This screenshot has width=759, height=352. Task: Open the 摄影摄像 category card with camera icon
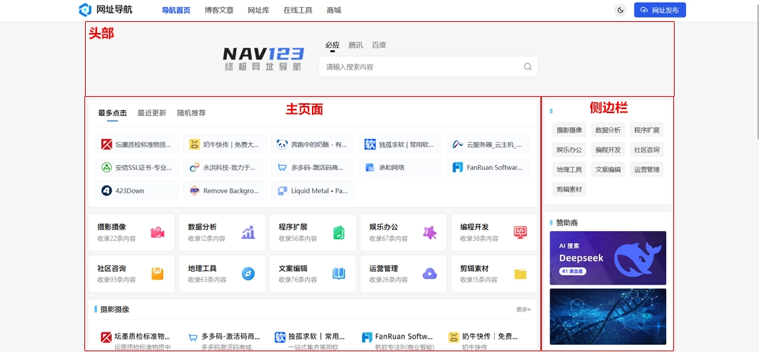(131, 233)
